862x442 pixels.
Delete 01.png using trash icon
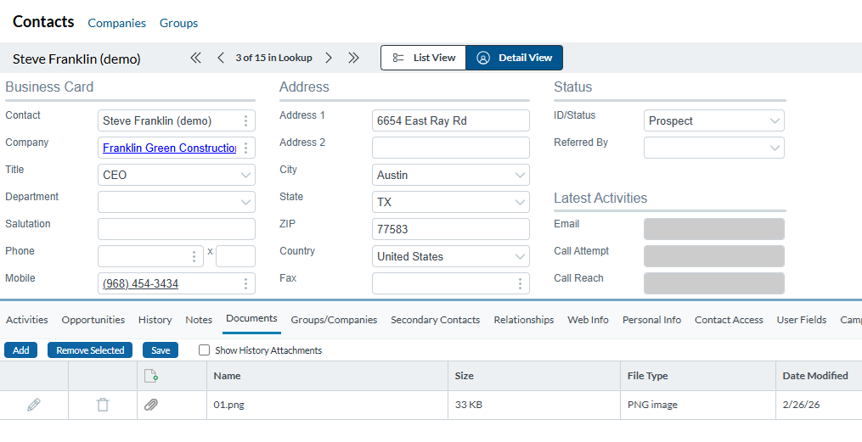(x=103, y=405)
